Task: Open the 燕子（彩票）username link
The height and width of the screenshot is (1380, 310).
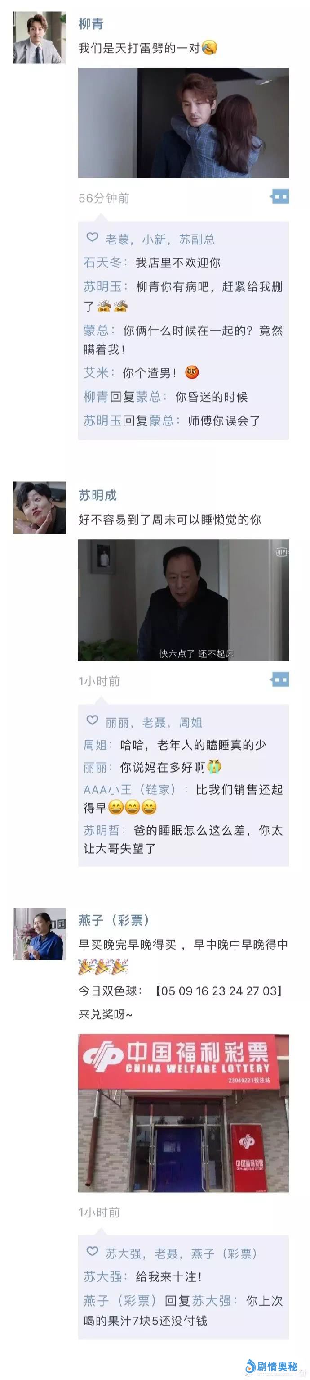Action: pos(114,921)
